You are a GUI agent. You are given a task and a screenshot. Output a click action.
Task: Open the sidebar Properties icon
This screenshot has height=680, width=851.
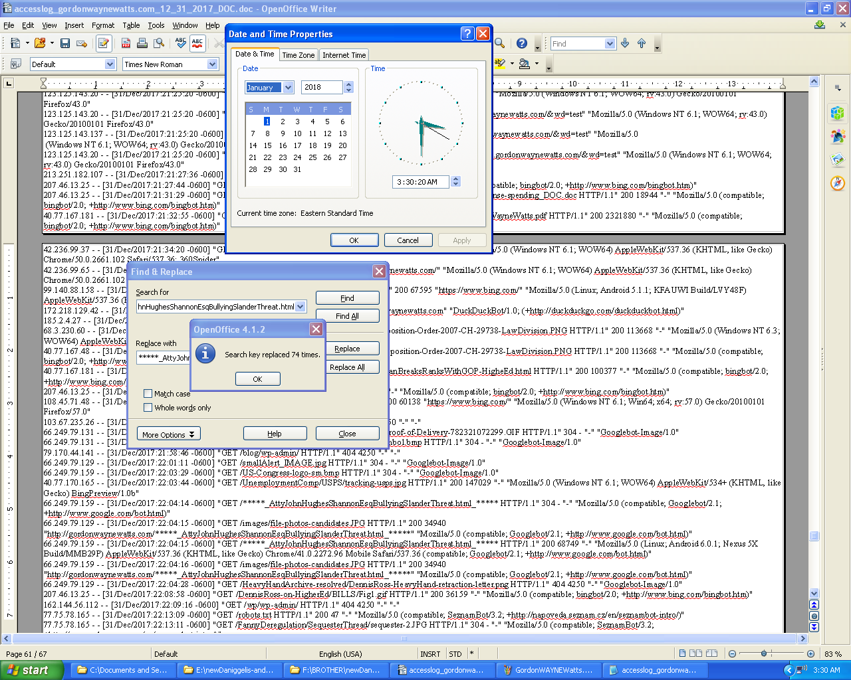[x=838, y=113]
